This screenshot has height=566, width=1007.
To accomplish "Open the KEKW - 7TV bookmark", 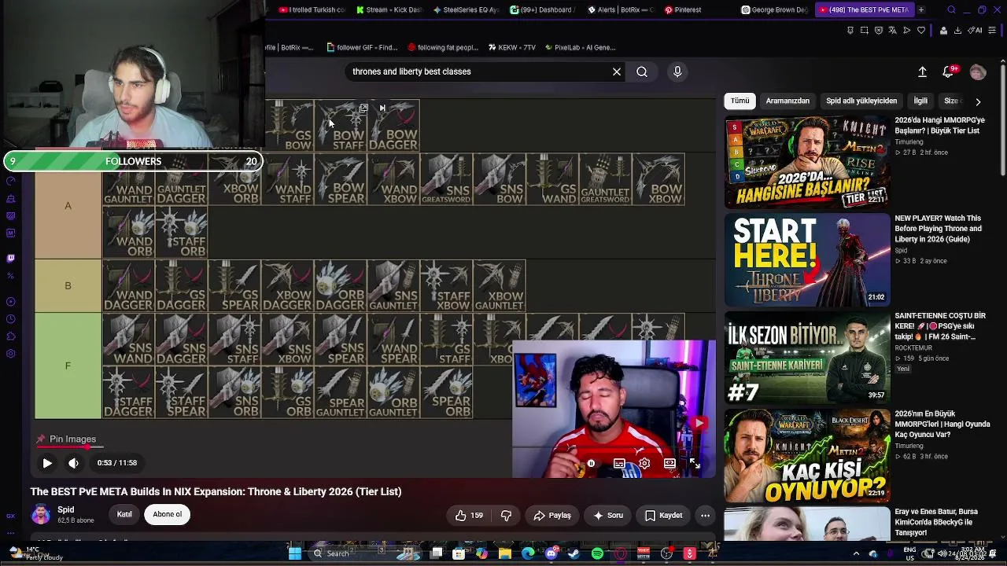I will pos(511,47).
